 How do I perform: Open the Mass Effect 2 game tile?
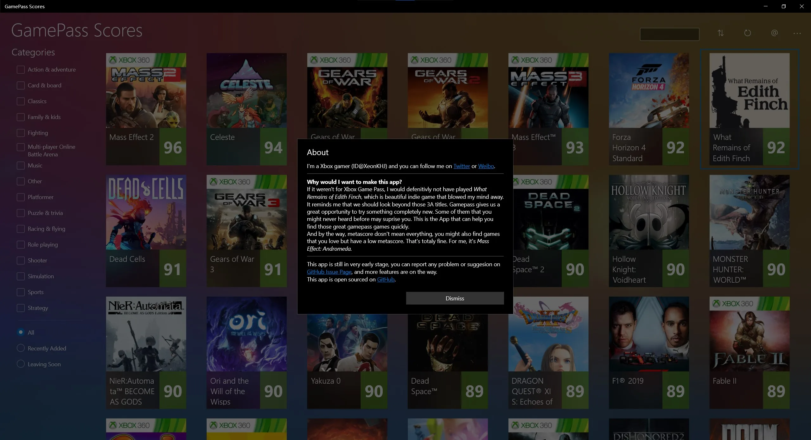pyautogui.click(x=146, y=109)
